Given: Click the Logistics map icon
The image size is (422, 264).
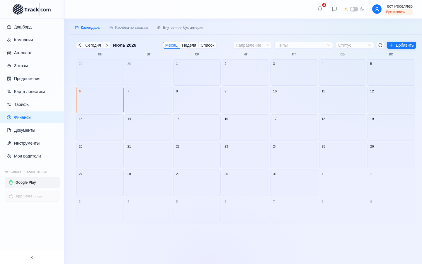Looking at the screenshot, I should tap(9, 92).
